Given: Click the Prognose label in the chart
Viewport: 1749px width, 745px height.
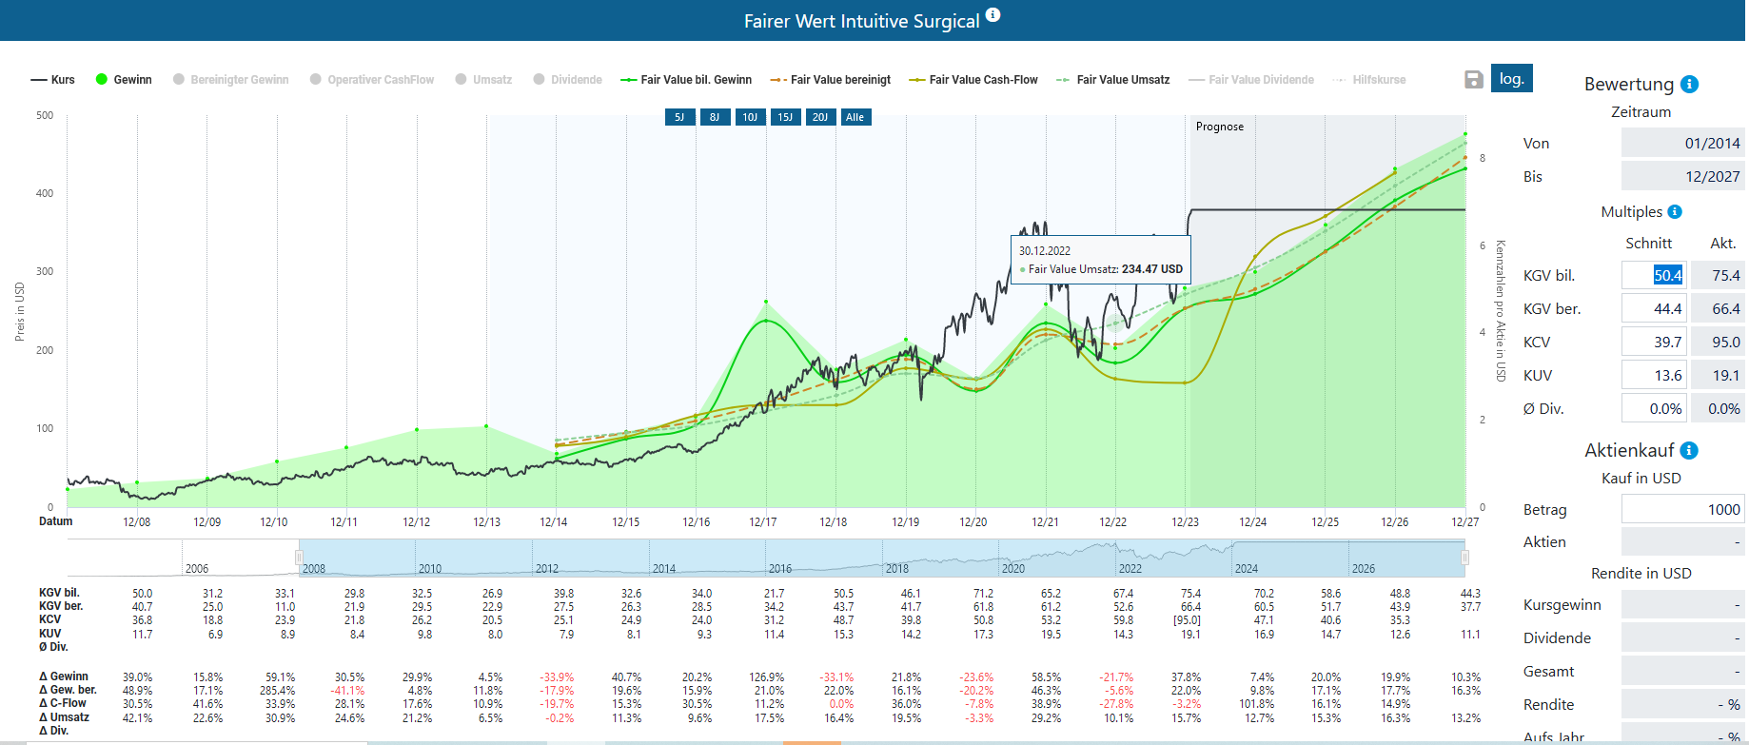Looking at the screenshot, I should coord(1220,127).
